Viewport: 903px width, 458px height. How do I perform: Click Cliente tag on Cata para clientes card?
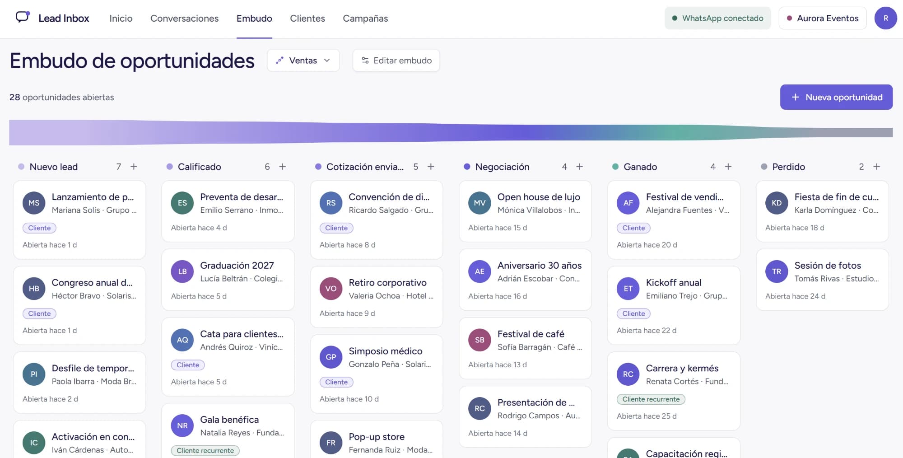[x=188, y=365]
